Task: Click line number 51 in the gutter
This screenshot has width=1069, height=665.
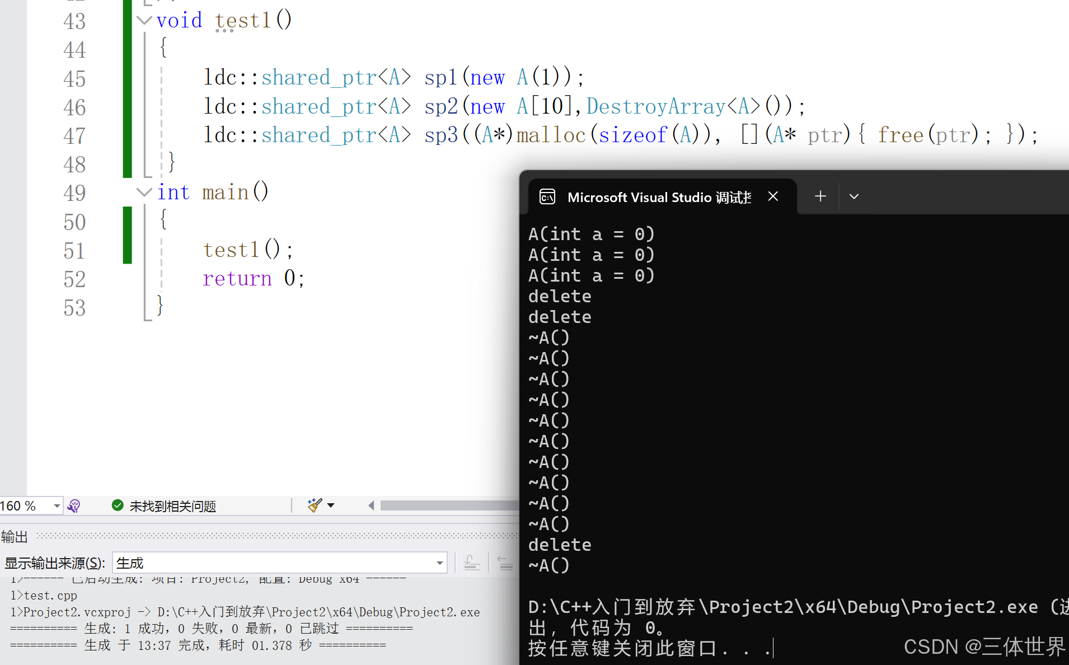Action: (x=74, y=251)
